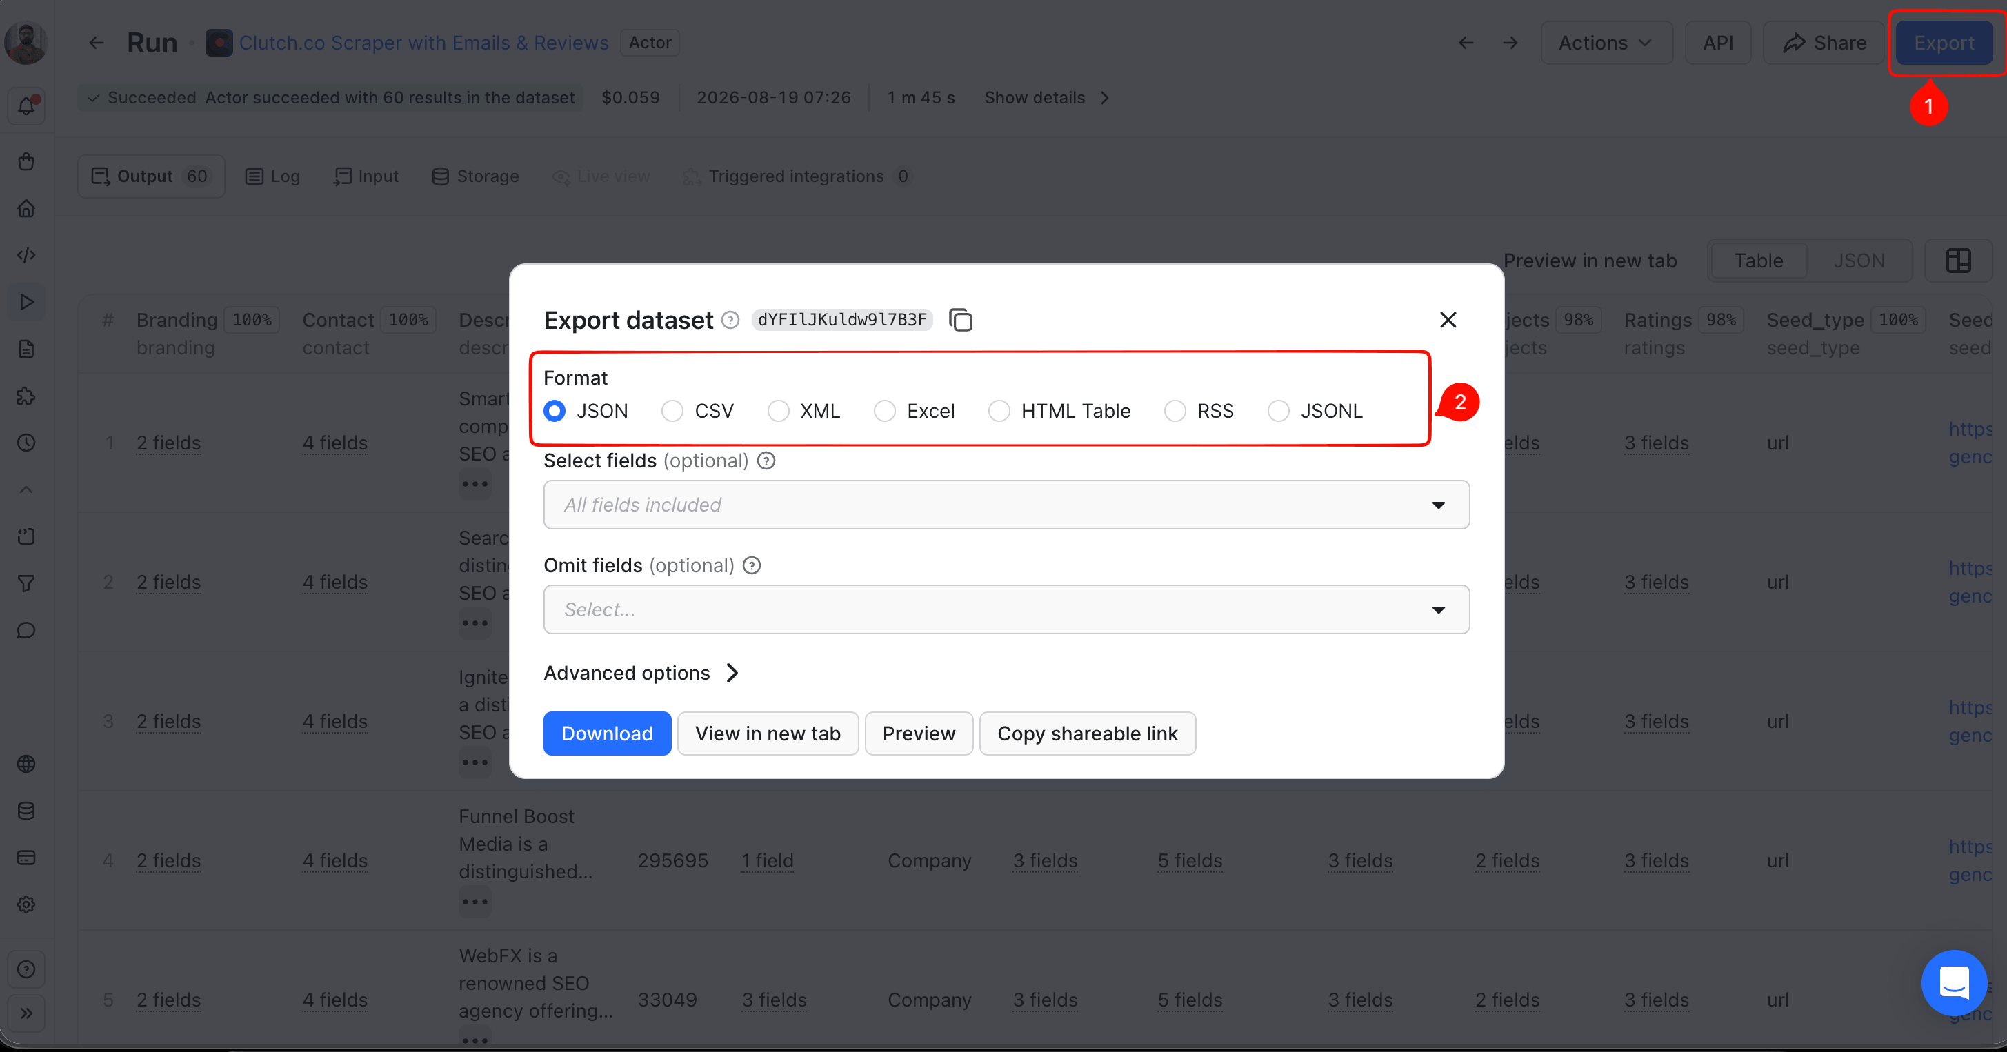This screenshot has width=2007, height=1052.
Task: Open Actors code icon in sidebar
Action: [26, 254]
